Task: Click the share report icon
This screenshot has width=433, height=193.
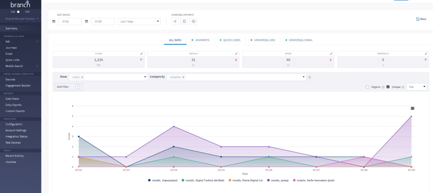Action: (x=175, y=22)
